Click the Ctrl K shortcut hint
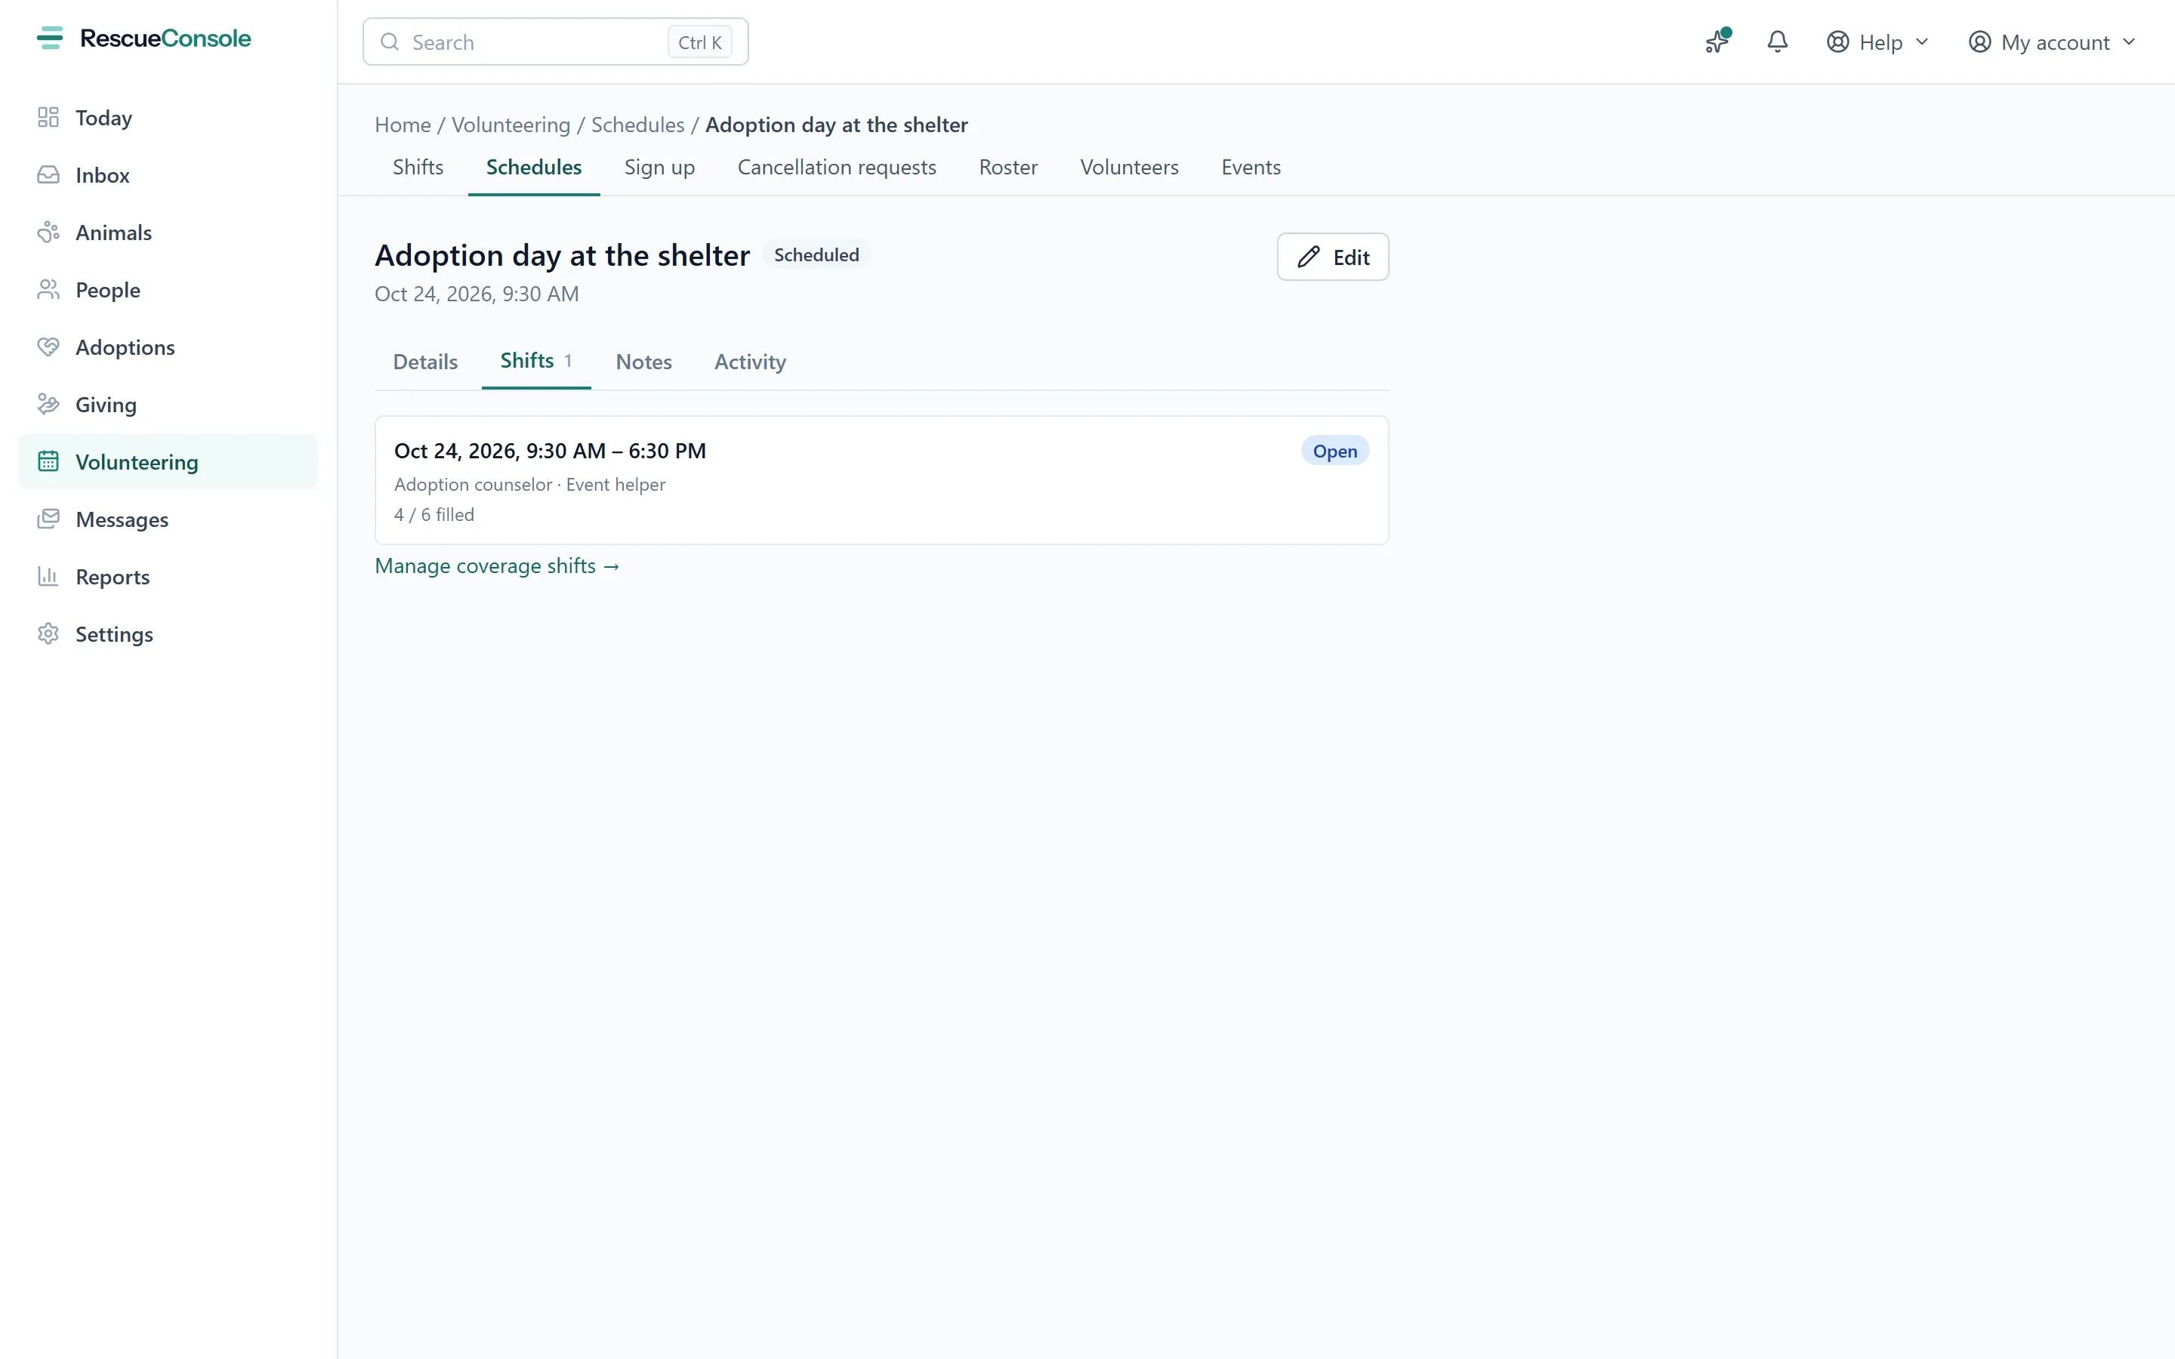The image size is (2175, 1359). pyautogui.click(x=699, y=42)
